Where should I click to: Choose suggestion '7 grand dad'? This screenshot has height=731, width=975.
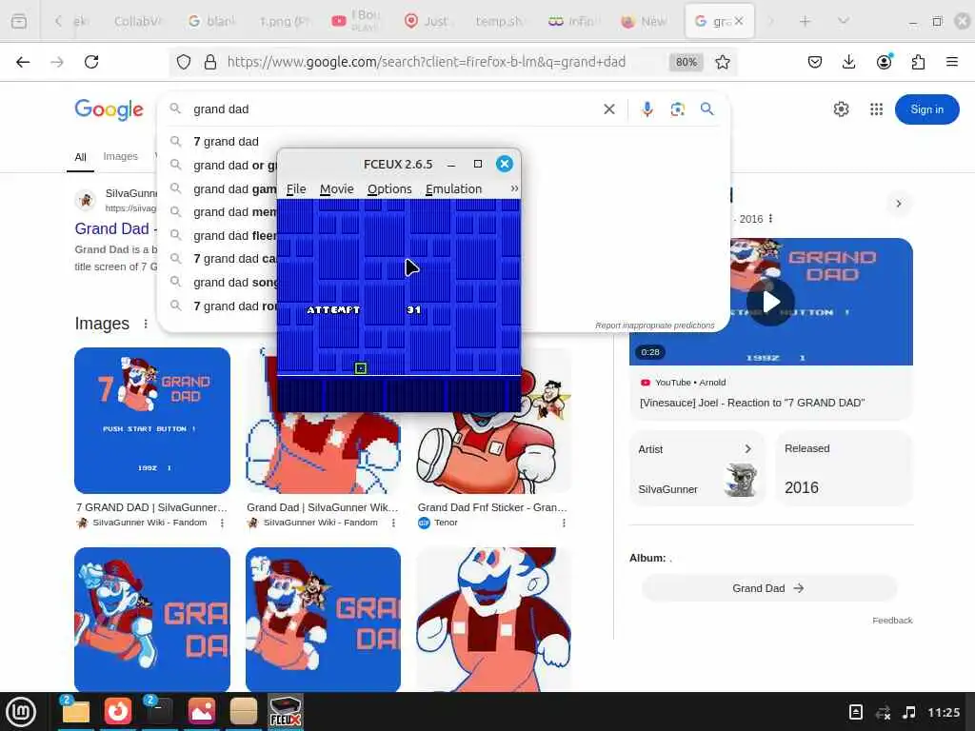point(226,142)
